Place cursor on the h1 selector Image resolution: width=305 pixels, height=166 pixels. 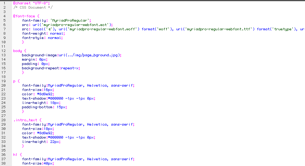[15, 154]
